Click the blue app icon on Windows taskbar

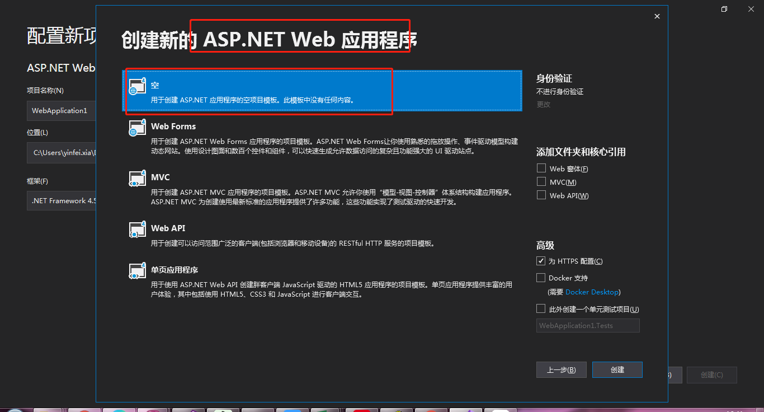click(x=293, y=409)
